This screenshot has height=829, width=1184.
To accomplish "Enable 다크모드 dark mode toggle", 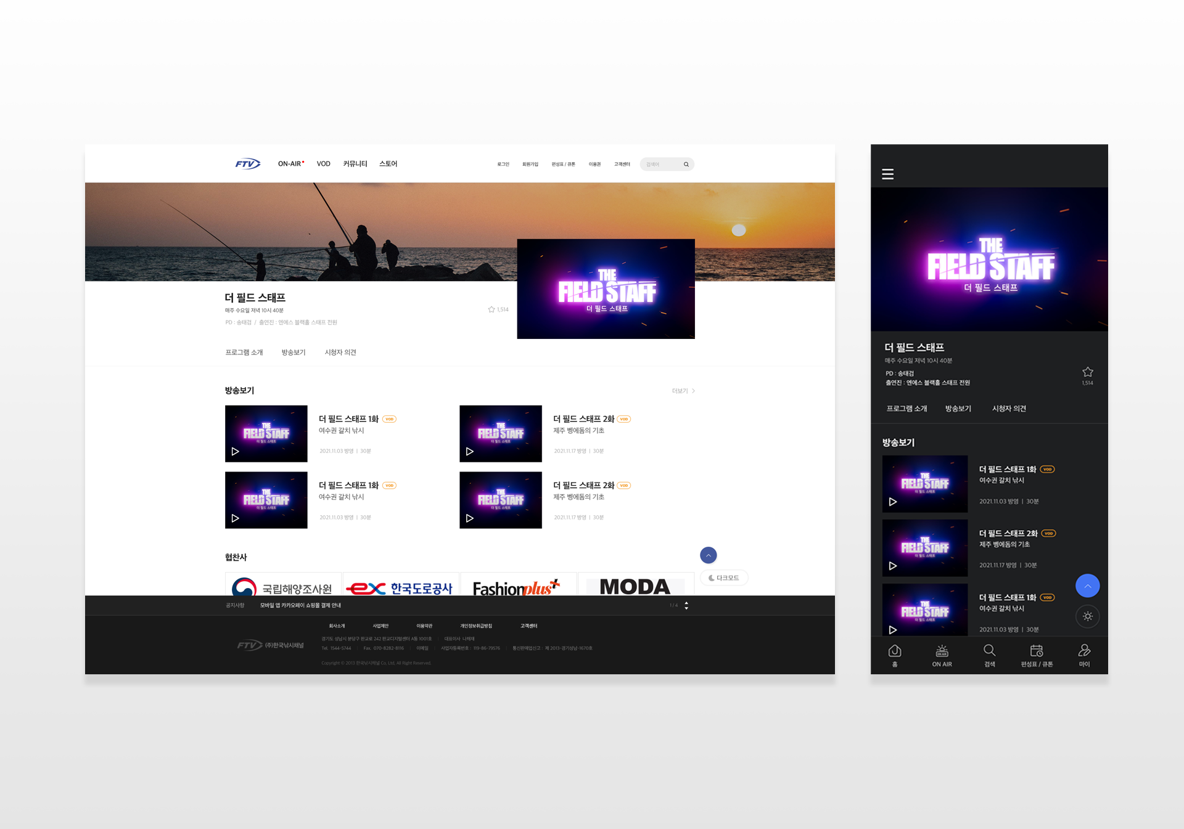I will click(724, 578).
